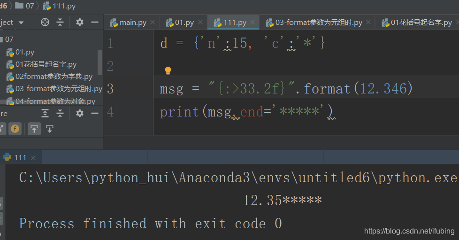
Task: Close the 111.py editor tab
Action: [252, 22]
